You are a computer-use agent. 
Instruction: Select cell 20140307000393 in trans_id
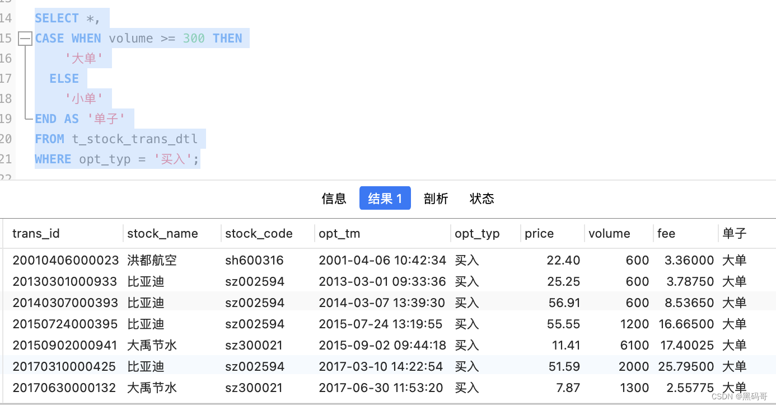(x=65, y=303)
